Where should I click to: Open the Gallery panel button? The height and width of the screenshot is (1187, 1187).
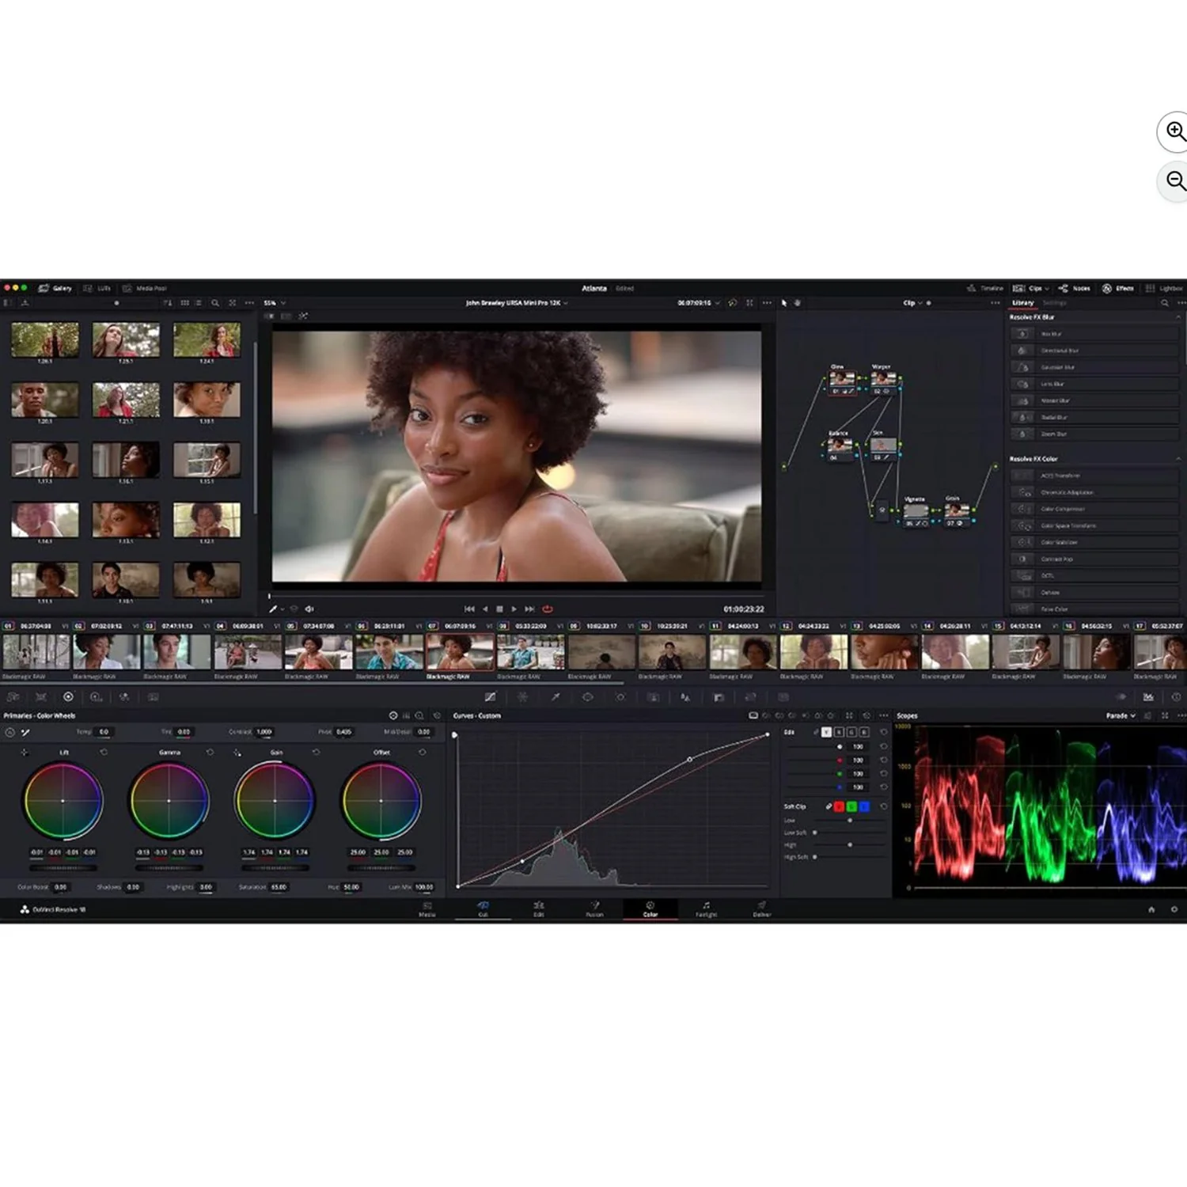click(x=55, y=288)
